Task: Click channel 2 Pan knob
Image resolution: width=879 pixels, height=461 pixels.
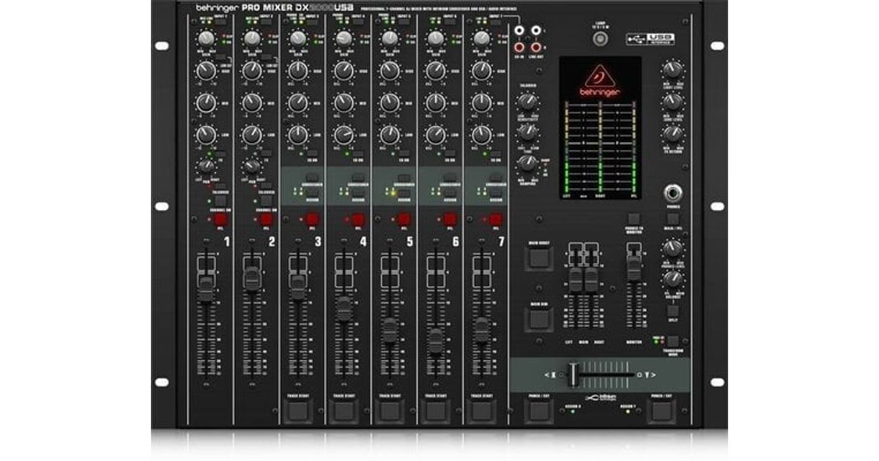Action: pyautogui.click(x=251, y=166)
